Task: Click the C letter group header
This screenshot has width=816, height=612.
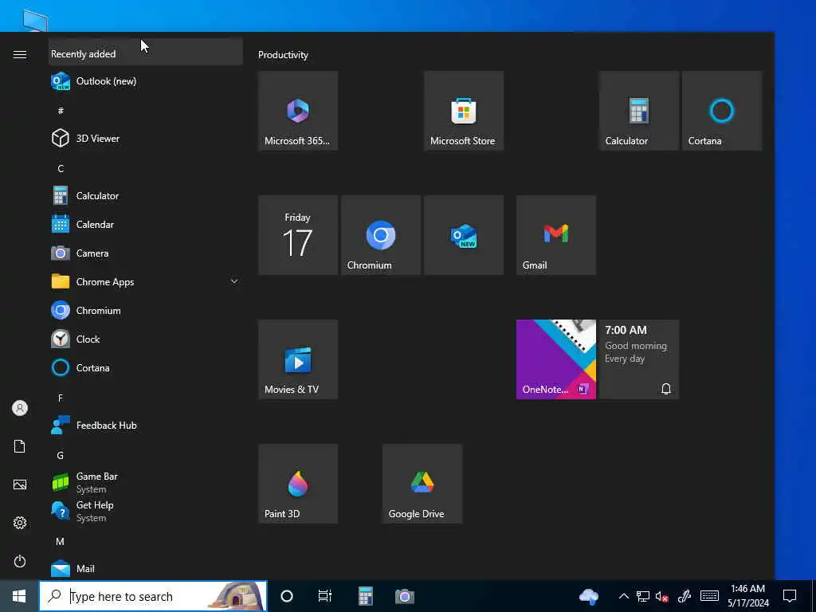Action: (x=61, y=168)
